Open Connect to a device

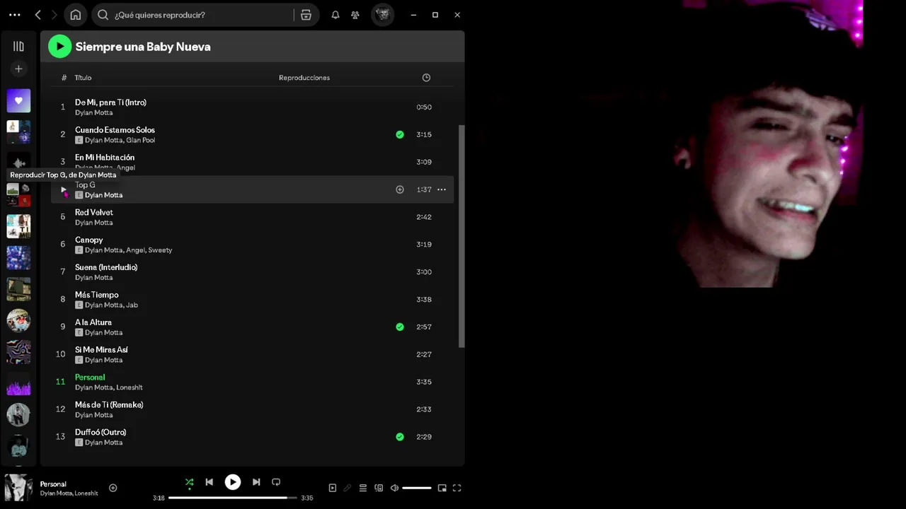click(x=379, y=488)
